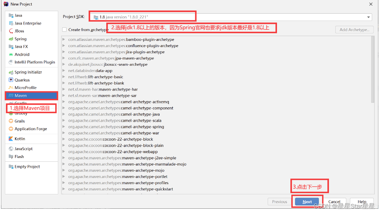Screen dimensions: 380x212
Task: Click the archetype list vertical scrollbar
Action: (x=372, y=70)
